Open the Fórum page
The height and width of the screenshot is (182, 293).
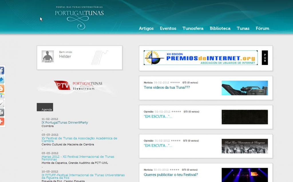point(262,28)
